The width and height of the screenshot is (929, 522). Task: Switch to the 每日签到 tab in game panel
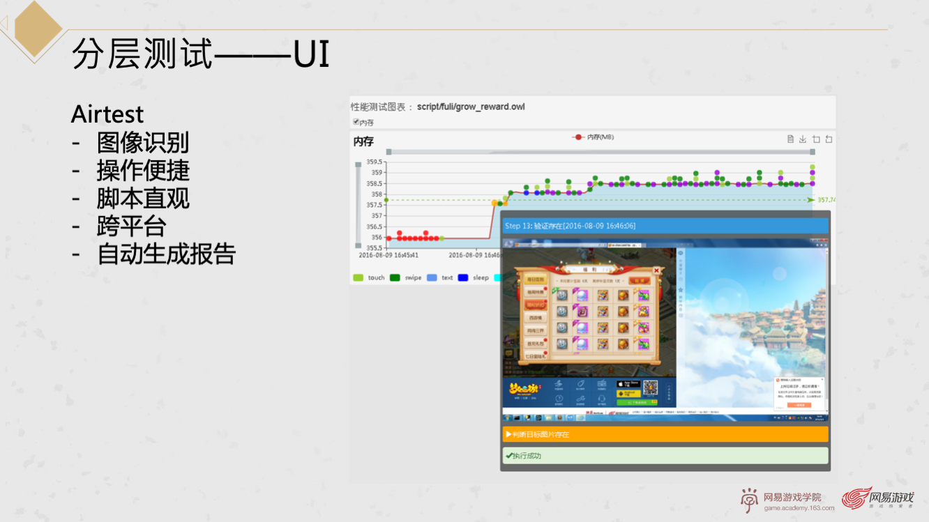click(x=536, y=279)
